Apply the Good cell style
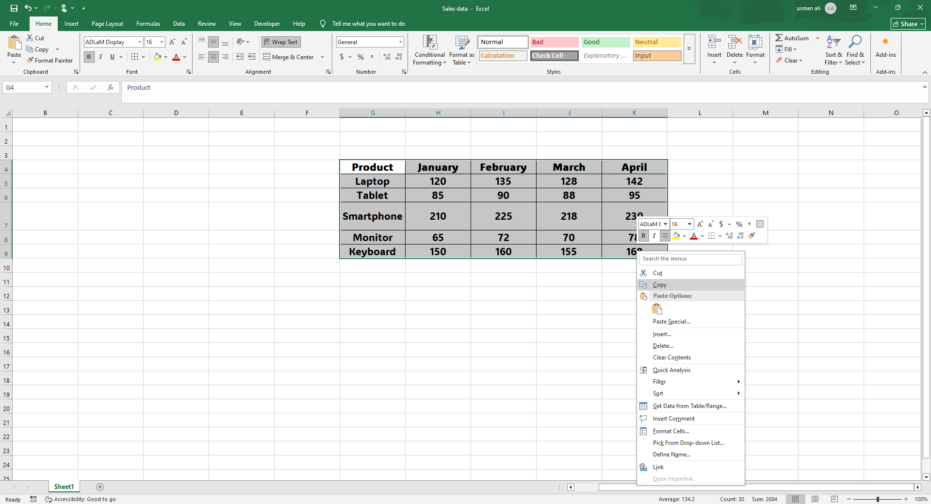 pos(605,42)
